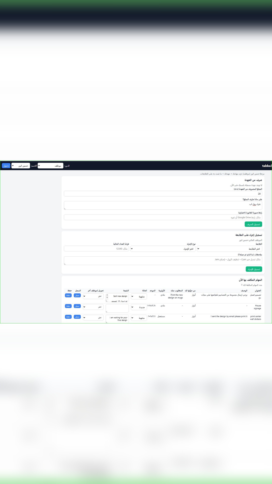Click the tabba3 logo in header

coord(266,166)
